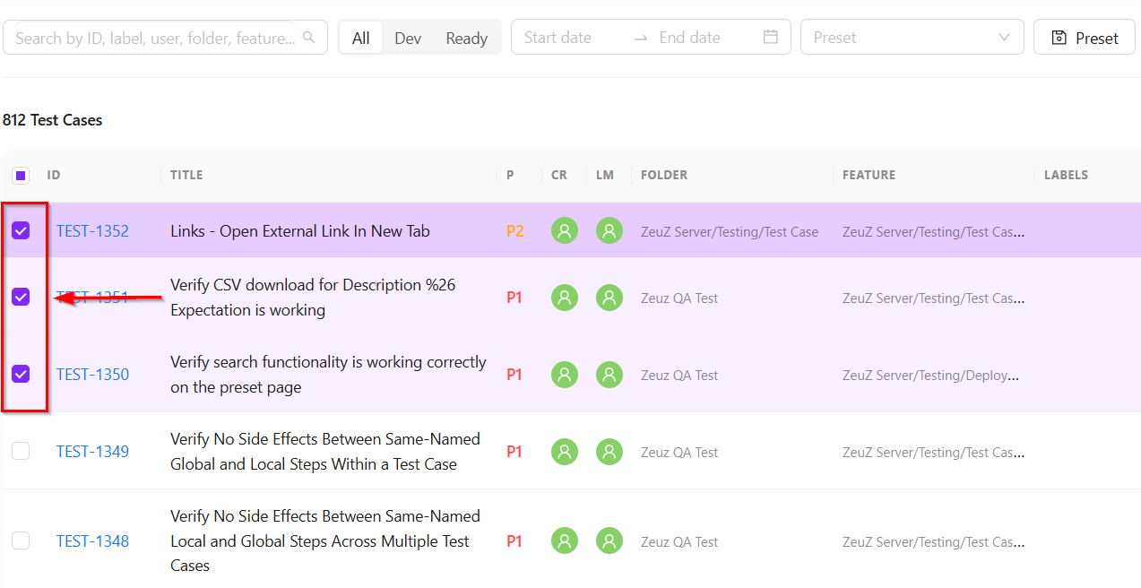The height and width of the screenshot is (588, 1141).
Task: Click title 'Verify CSV download for Description %26'
Action: (x=313, y=285)
